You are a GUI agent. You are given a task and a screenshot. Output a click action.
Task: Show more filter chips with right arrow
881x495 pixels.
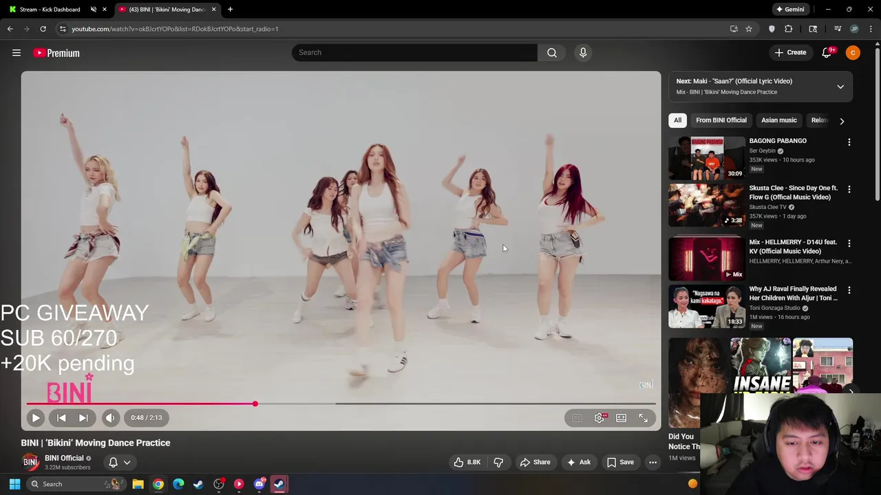coord(842,121)
